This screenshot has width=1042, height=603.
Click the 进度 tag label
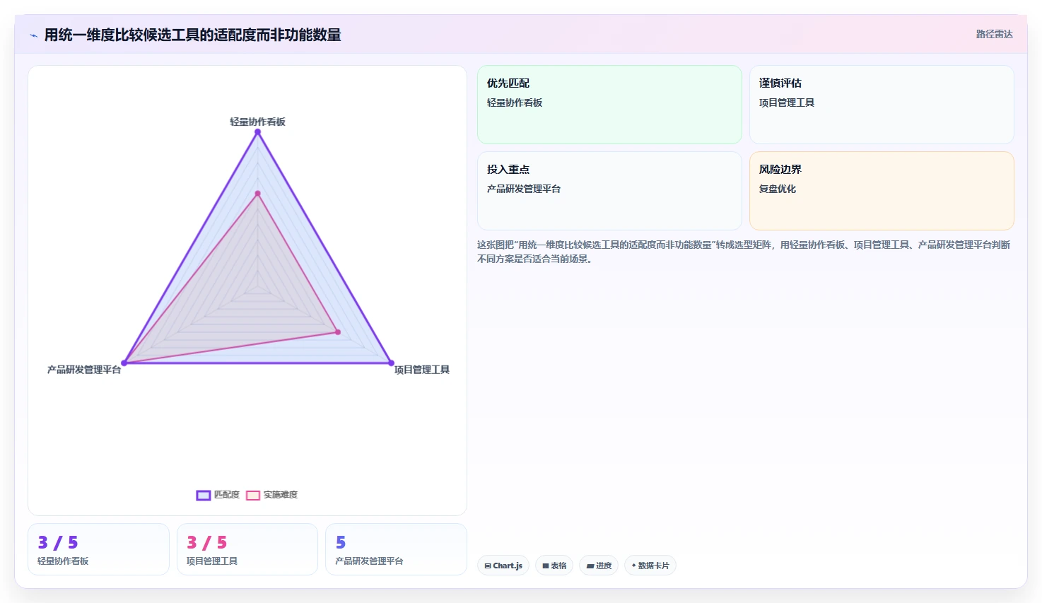tap(604, 566)
